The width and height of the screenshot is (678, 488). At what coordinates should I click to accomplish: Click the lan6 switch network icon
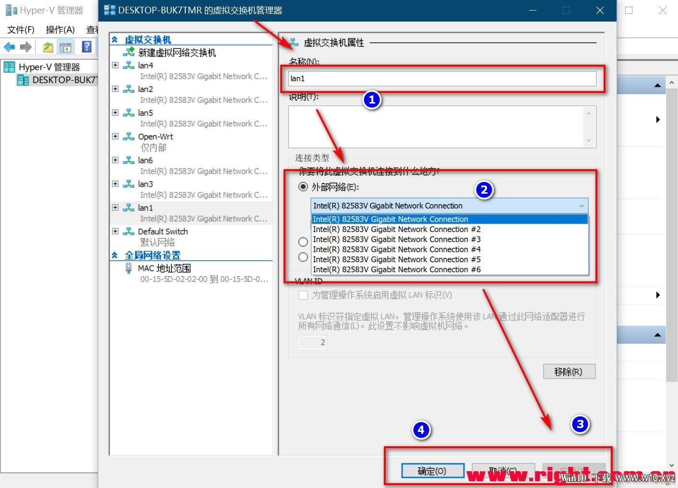(129, 160)
